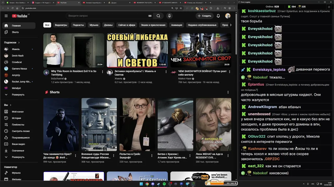Image resolution: width=334 pixels, height=187 pixels.
Task: Click the search magnifier button
Action: click(x=158, y=16)
